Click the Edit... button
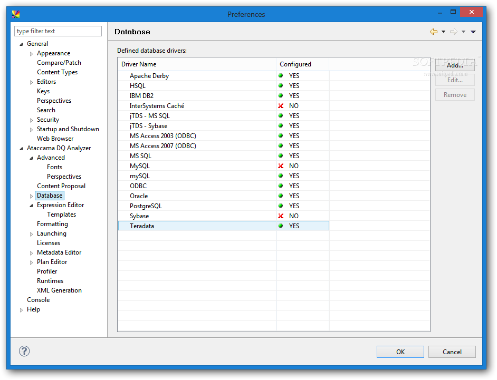The image size is (497, 380). coord(455,80)
